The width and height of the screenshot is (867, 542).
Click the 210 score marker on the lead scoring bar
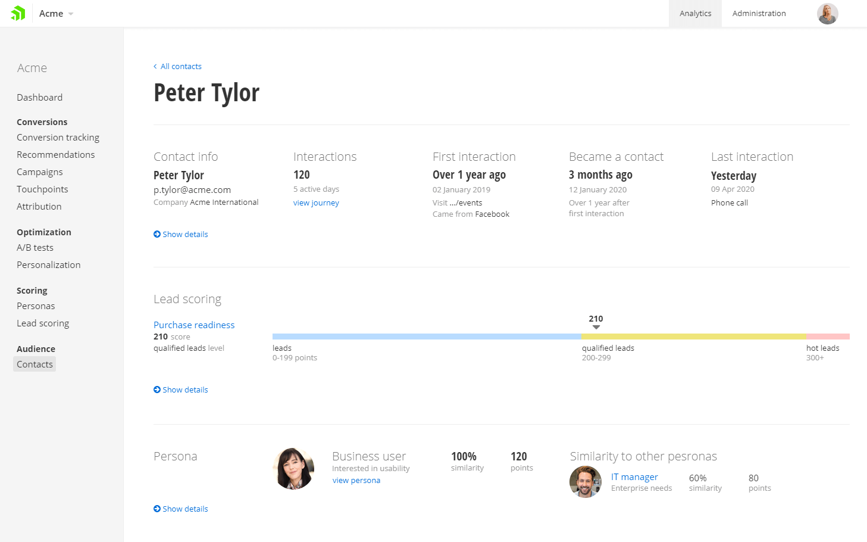596,322
